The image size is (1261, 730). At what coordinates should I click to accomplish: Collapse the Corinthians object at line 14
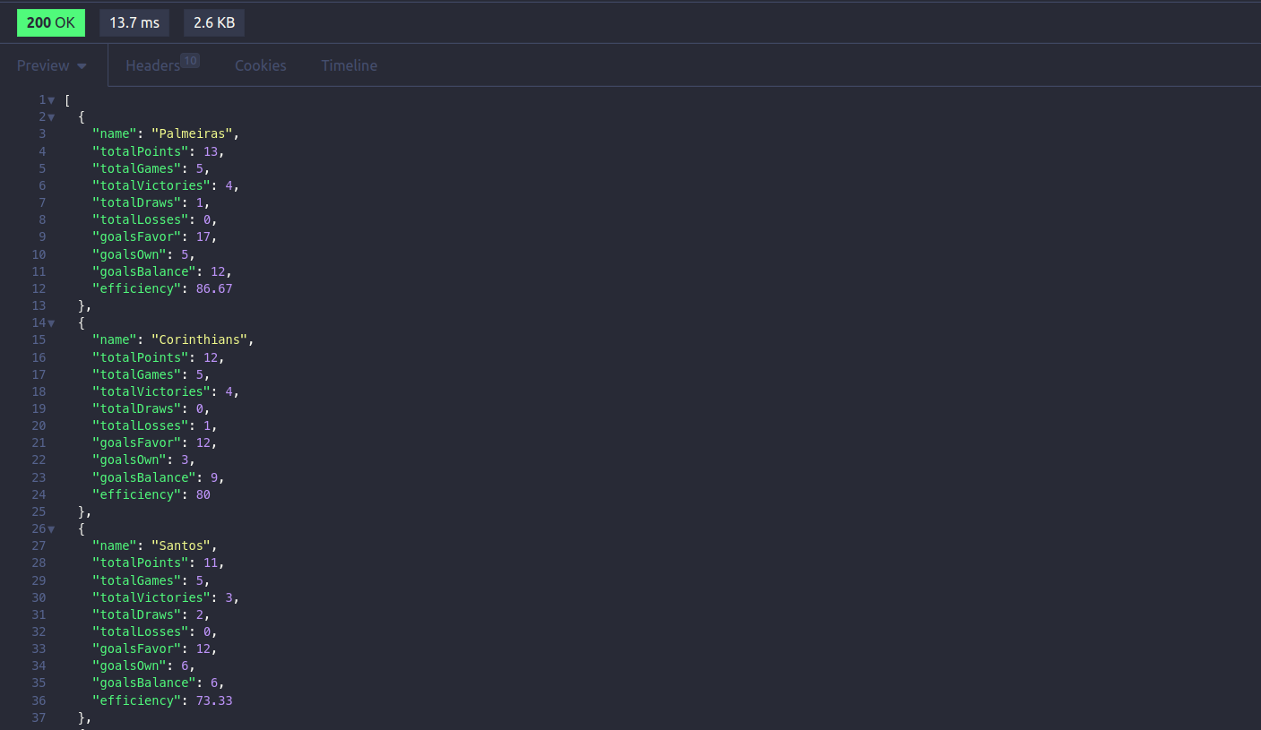coord(49,322)
